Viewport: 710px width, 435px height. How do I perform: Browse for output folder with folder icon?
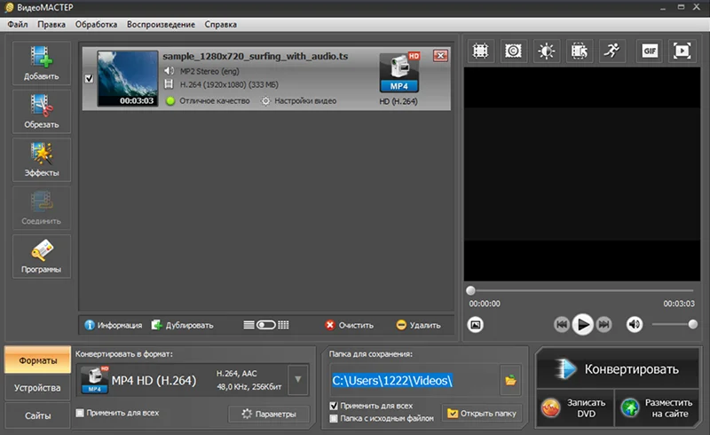click(x=511, y=380)
